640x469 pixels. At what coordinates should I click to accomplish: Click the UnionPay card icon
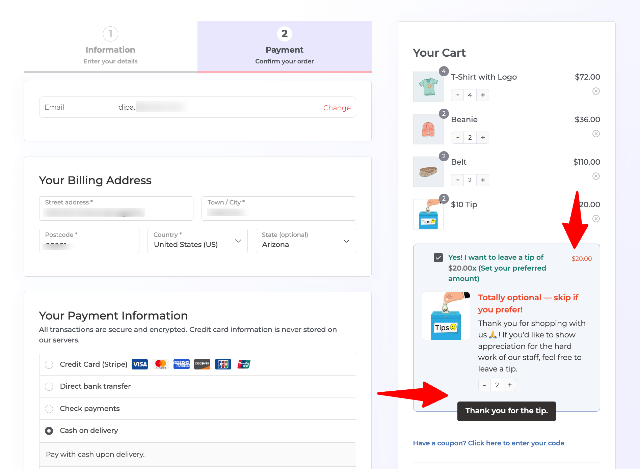(x=244, y=364)
